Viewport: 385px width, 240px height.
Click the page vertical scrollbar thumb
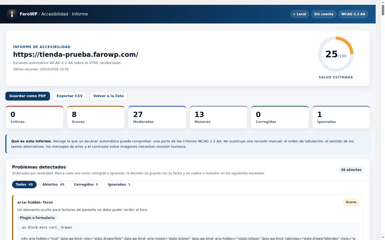click(x=383, y=10)
